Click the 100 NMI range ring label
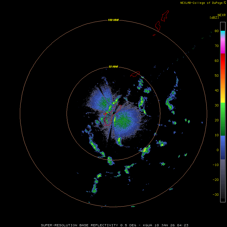 [x=113, y=20]
